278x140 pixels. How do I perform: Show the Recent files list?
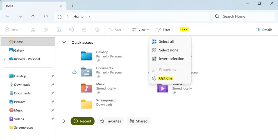click(83, 121)
